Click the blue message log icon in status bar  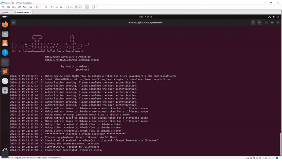tap(277, 158)
